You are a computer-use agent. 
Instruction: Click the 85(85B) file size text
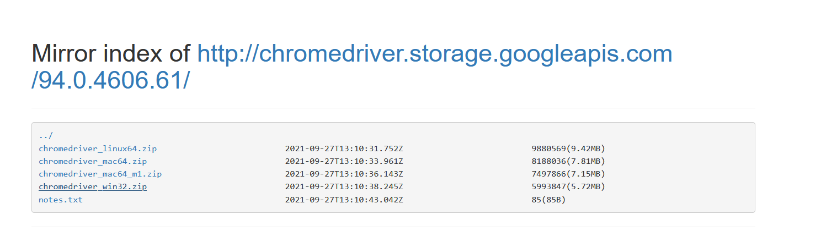click(x=548, y=200)
